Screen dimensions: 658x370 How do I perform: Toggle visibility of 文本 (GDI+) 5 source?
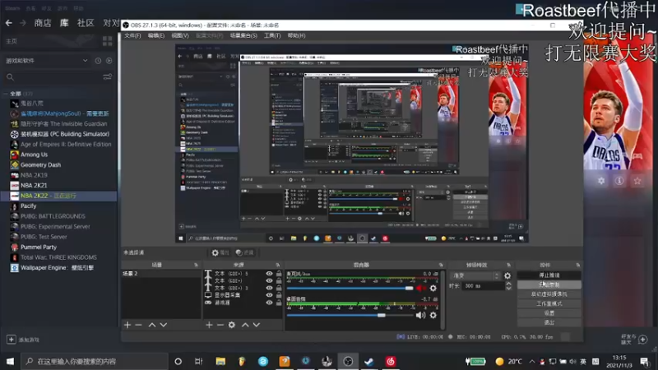(269, 274)
